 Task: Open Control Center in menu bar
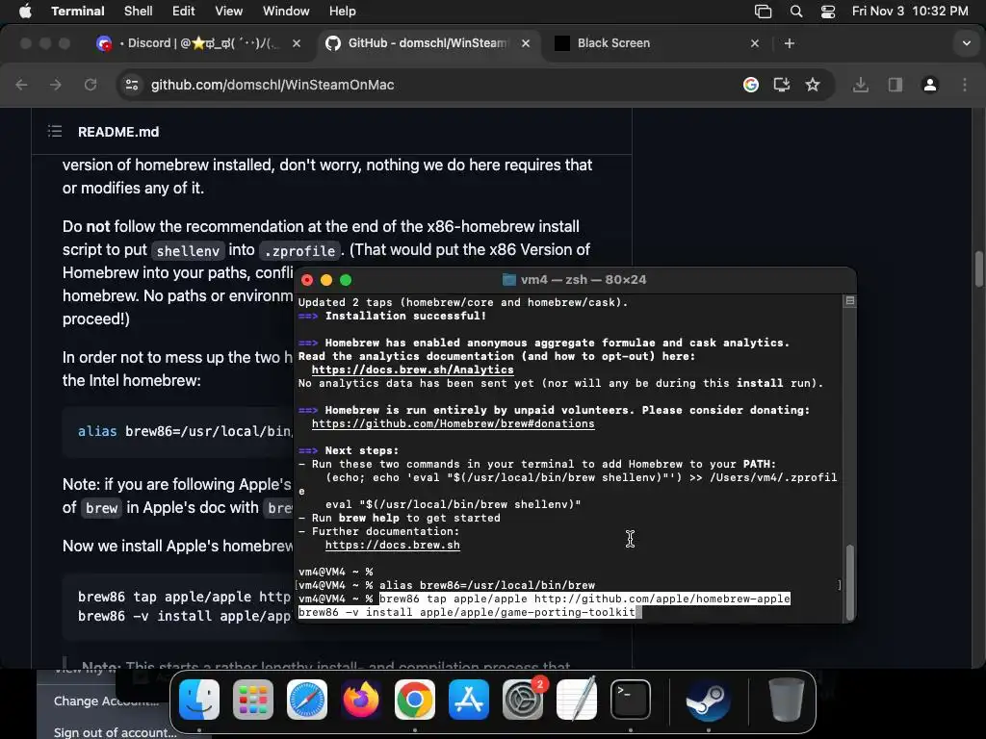coord(828,12)
